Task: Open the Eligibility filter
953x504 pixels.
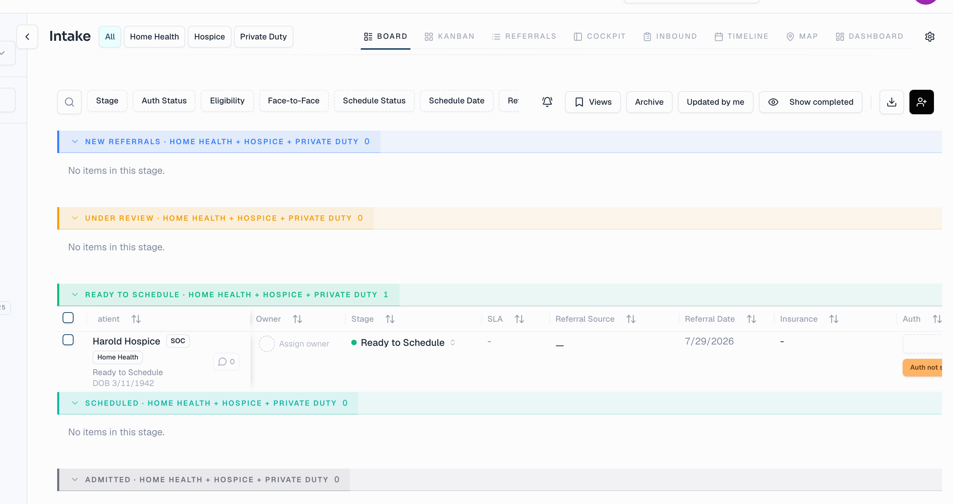Action: [227, 101]
